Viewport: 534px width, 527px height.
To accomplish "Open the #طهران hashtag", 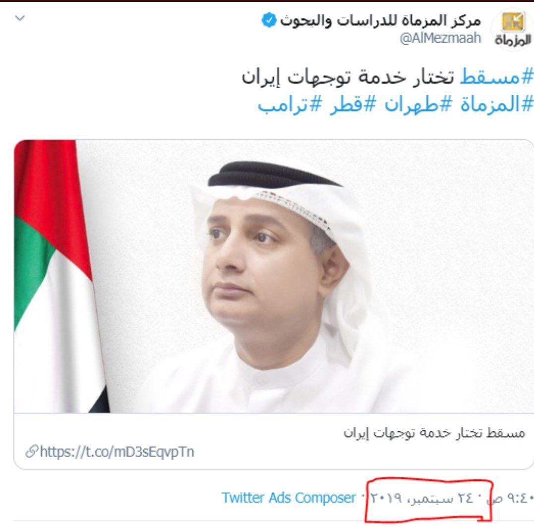I will [418, 104].
